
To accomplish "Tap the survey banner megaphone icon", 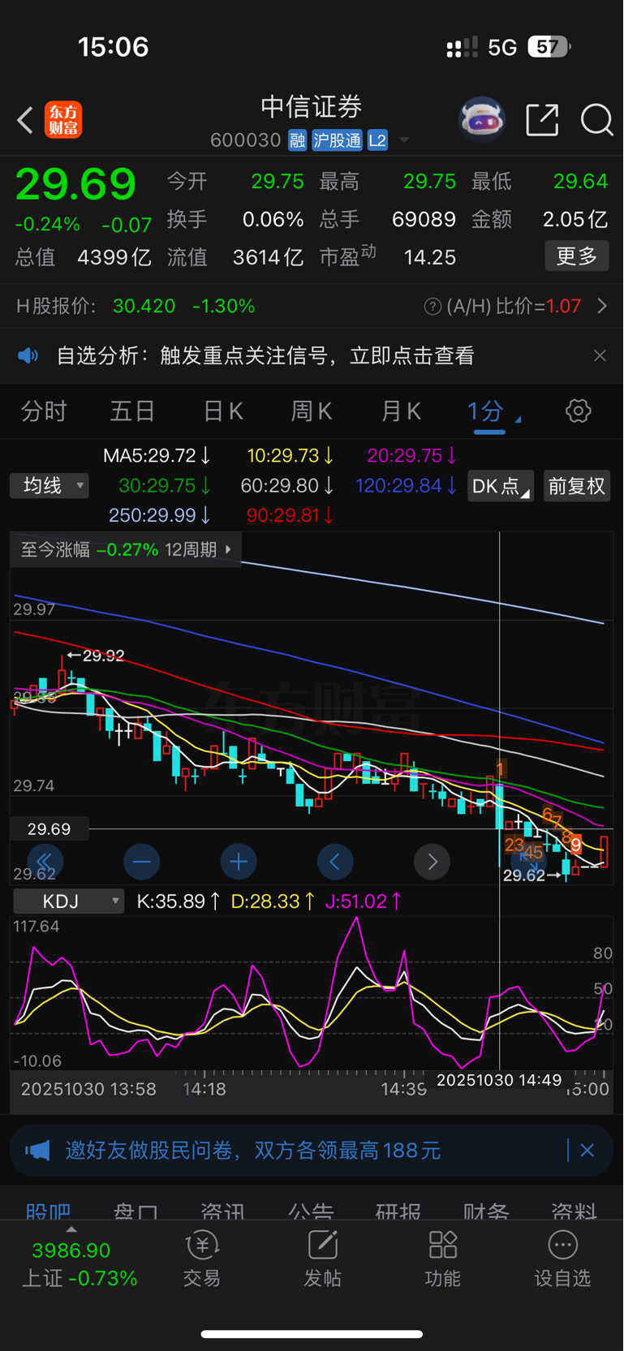I will 37,1150.
